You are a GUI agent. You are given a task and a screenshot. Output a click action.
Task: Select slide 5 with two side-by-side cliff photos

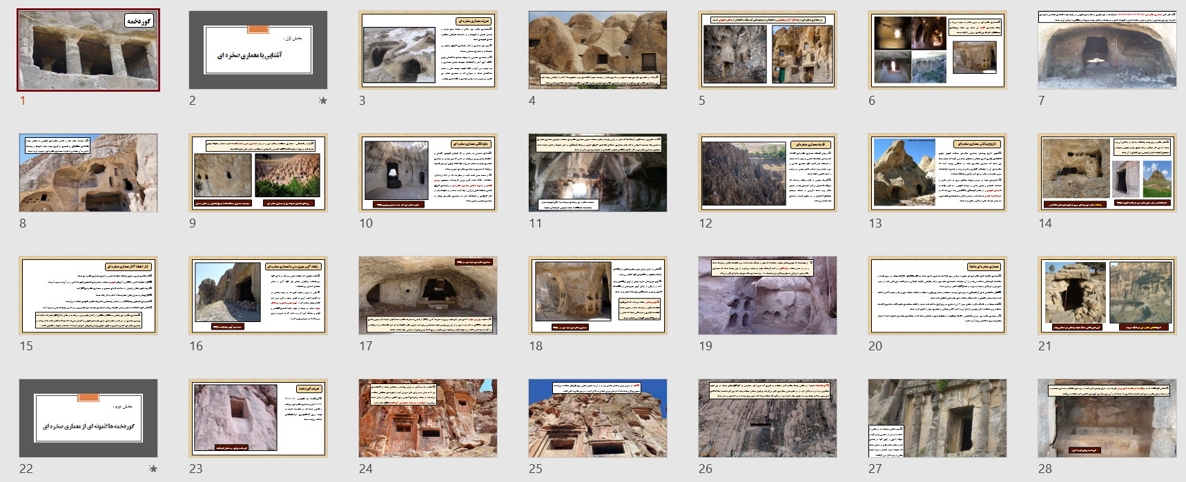[x=768, y=50]
